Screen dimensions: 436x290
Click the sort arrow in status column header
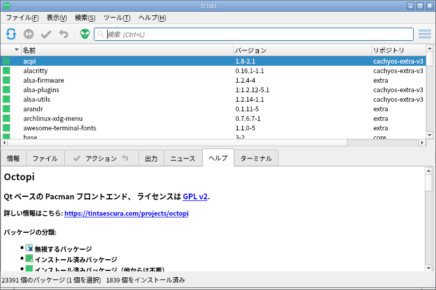coord(16,50)
